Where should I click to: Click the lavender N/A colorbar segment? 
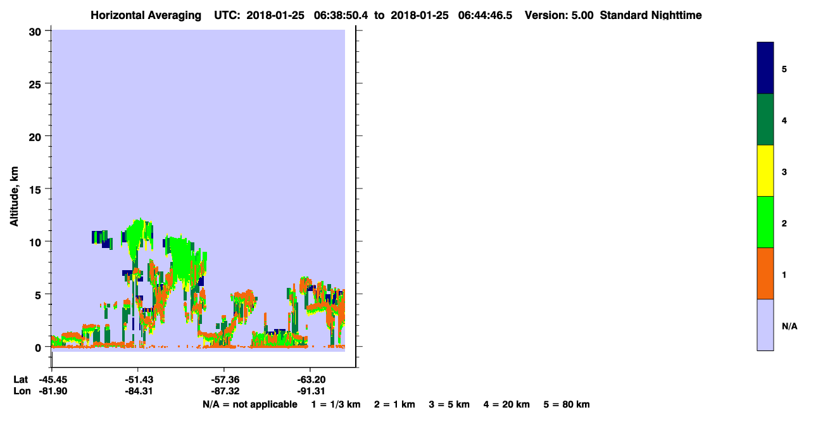tap(765, 325)
